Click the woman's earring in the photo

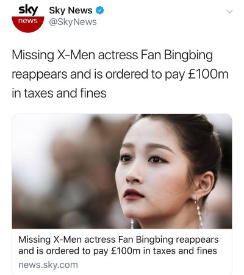[x=199, y=212]
